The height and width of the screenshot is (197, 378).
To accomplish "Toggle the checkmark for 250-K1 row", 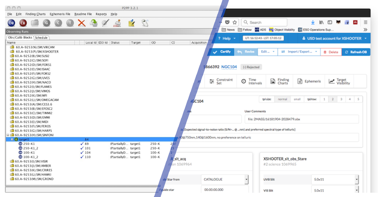I will click(82, 144).
